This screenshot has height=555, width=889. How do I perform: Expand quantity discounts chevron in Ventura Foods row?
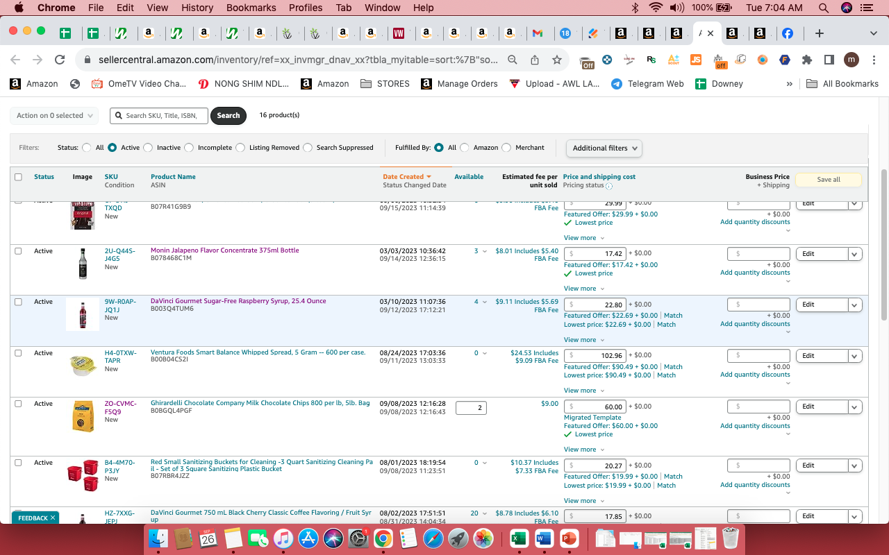tap(788, 384)
